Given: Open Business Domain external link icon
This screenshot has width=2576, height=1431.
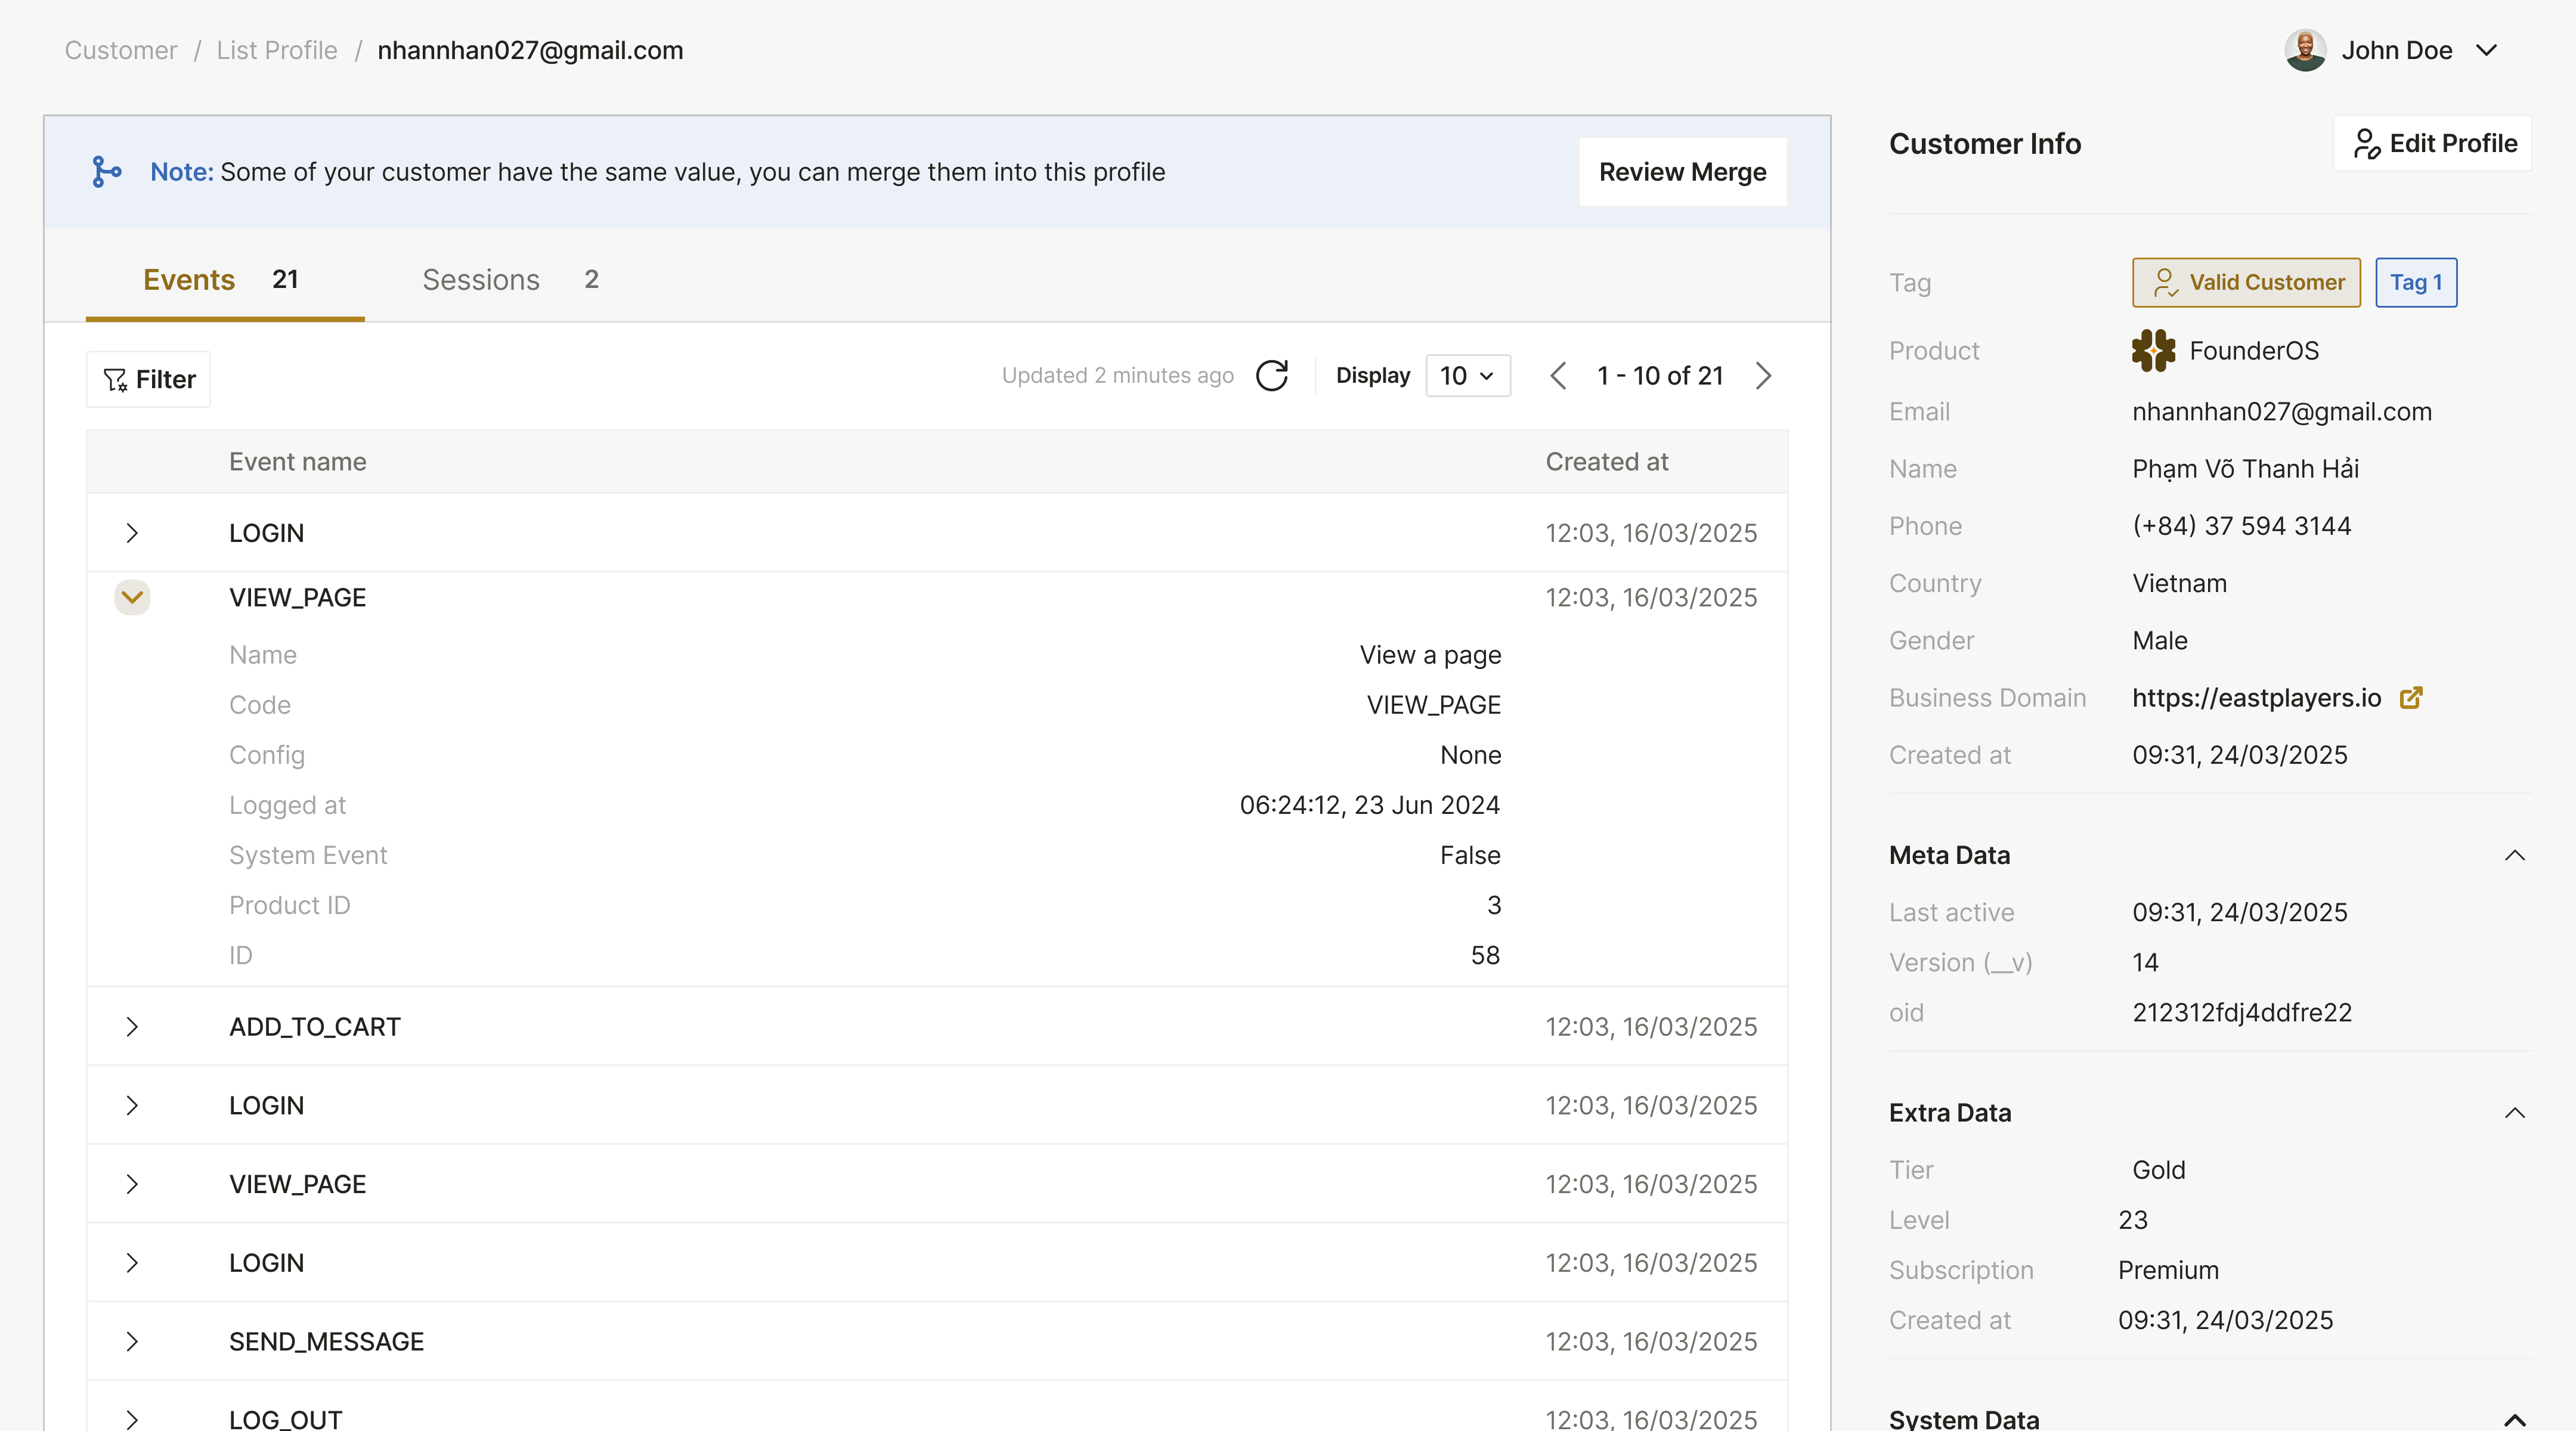Looking at the screenshot, I should click(x=2411, y=698).
